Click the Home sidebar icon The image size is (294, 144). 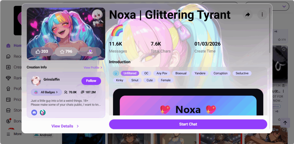click(x=8, y=46)
